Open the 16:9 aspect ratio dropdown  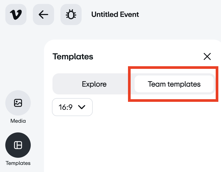(72, 107)
